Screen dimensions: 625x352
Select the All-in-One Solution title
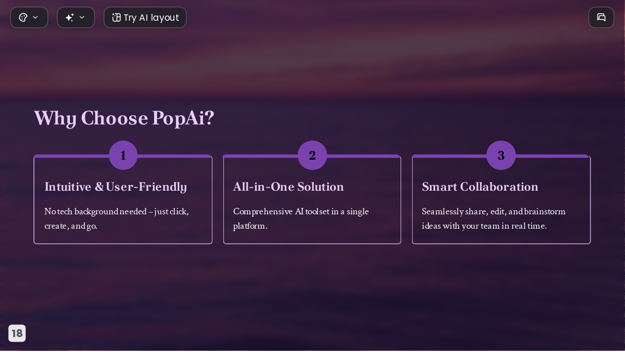[x=288, y=187]
